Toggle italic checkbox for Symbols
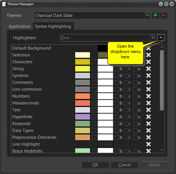The image size is (176, 174). point(126,76)
